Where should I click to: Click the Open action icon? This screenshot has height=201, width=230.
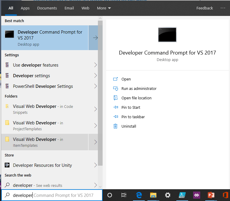pyautogui.click(x=115, y=79)
